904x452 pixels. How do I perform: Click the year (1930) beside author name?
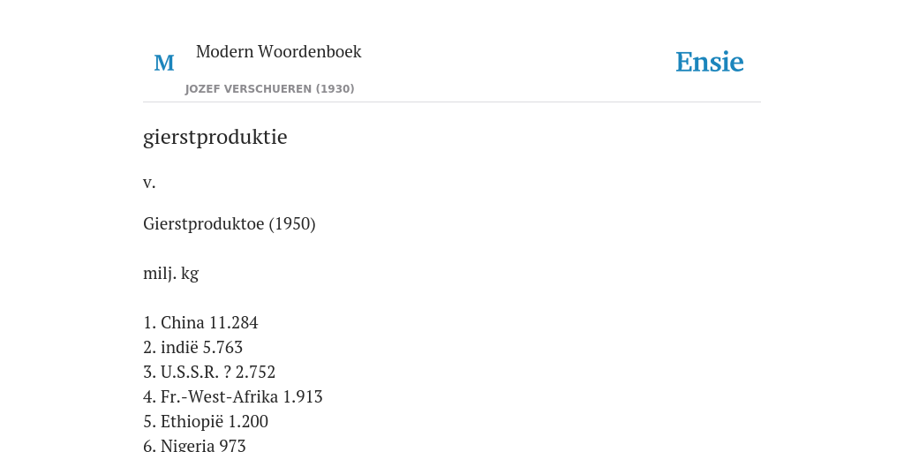coord(335,89)
